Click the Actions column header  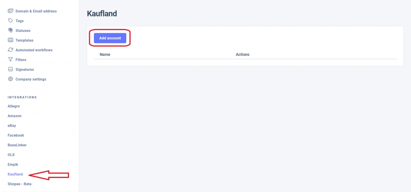point(242,55)
